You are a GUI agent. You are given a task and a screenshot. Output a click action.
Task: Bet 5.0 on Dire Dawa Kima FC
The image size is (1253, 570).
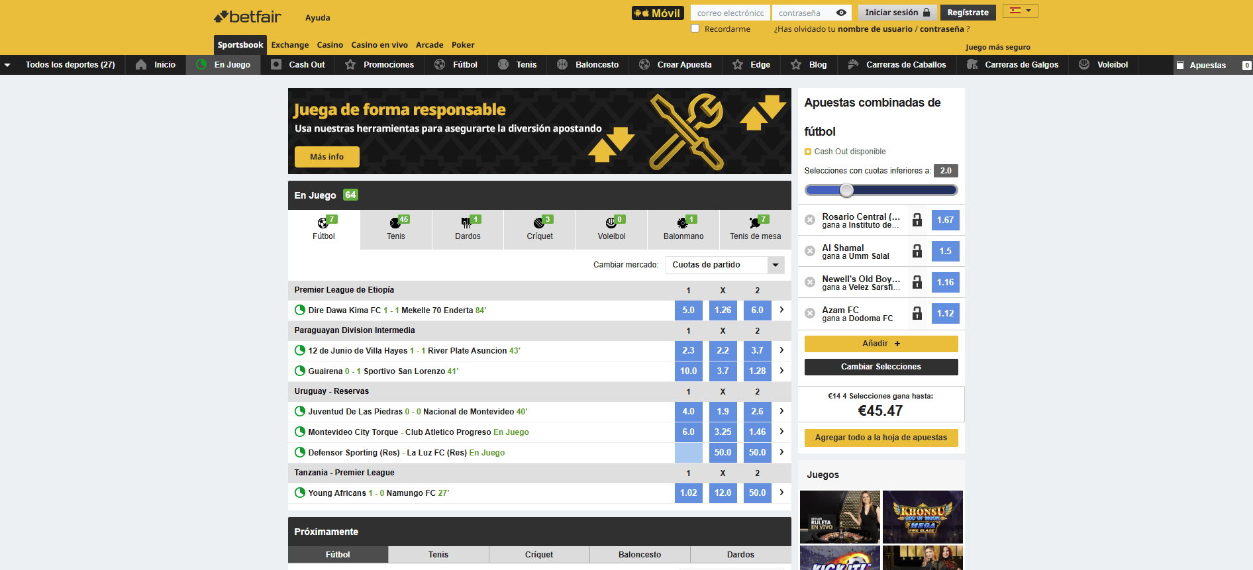[x=689, y=310]
